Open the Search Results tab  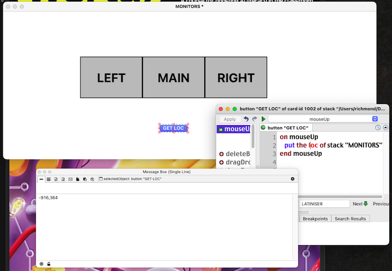pyautogui.click(x=350, y=219)
